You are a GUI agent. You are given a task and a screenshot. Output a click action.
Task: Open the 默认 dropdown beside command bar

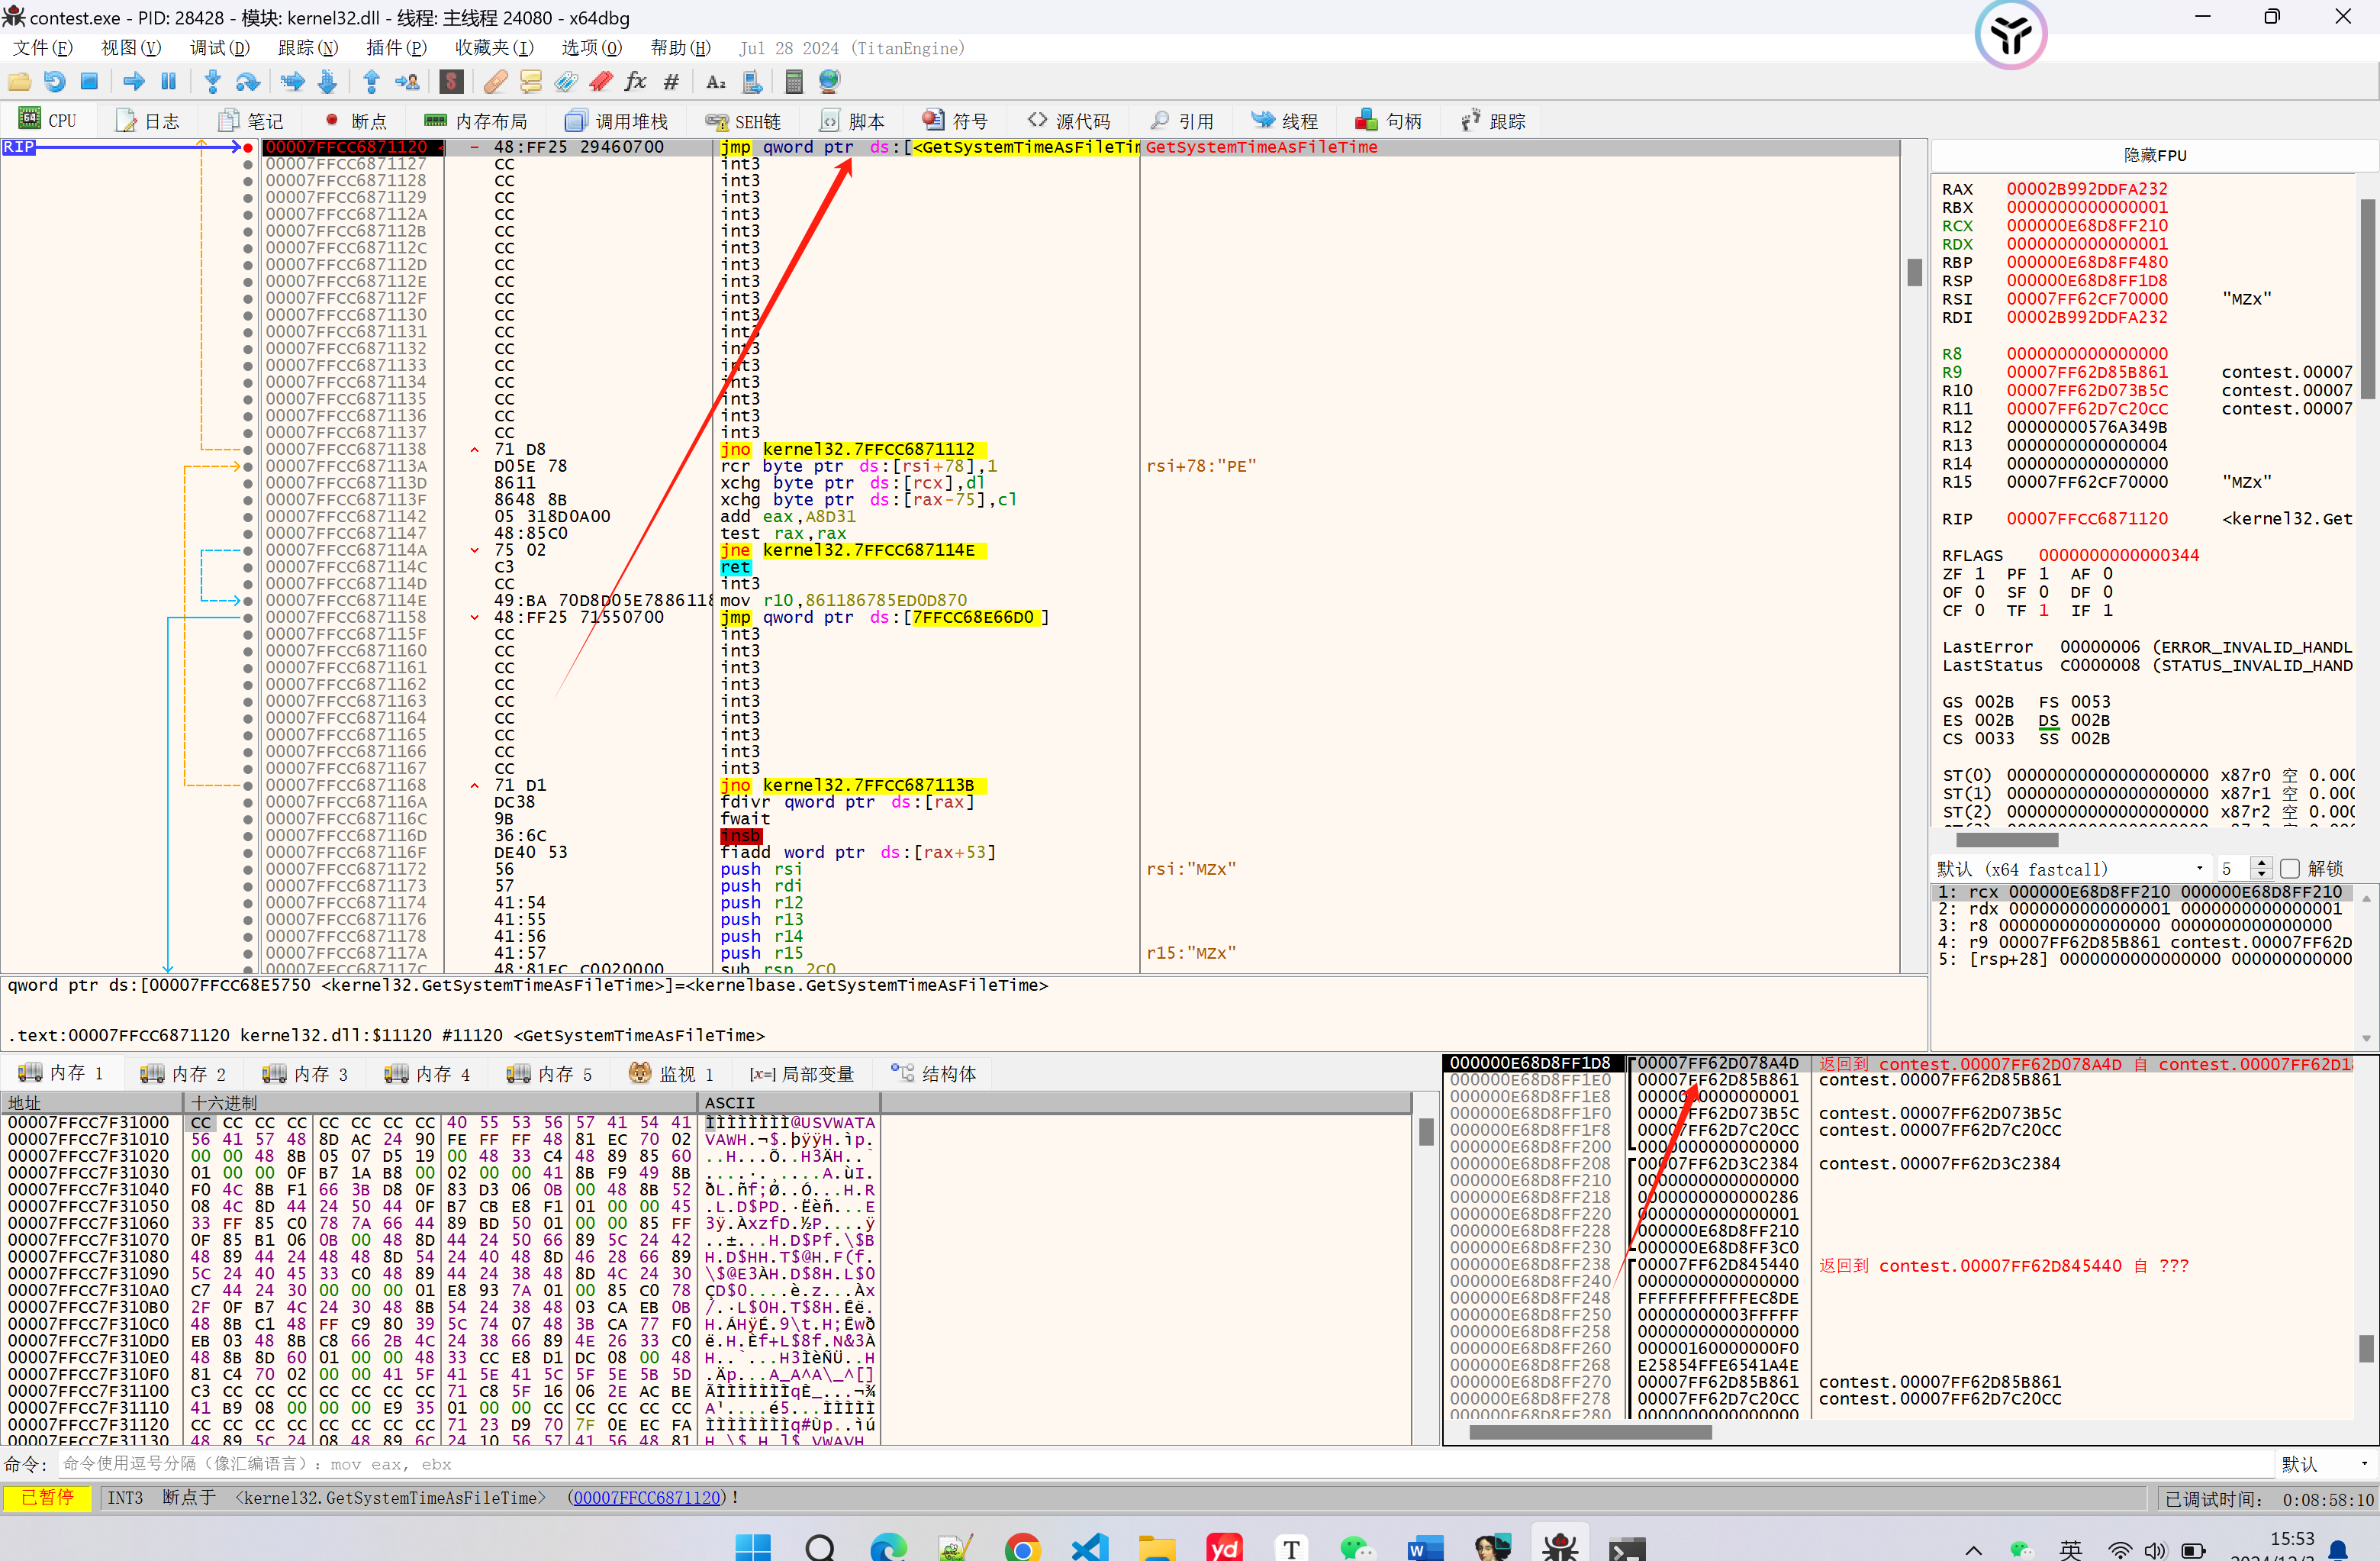[2324, 1464]
